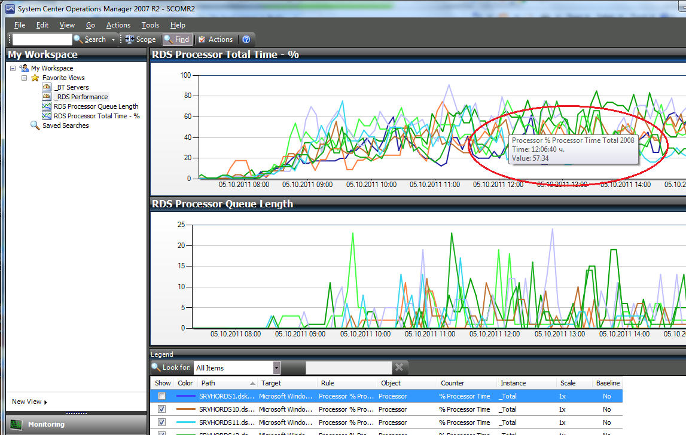The image size is (686, 435).
Task: Click the RDS Processor Queue Length view icon
Action: click(x=47, y=106)
